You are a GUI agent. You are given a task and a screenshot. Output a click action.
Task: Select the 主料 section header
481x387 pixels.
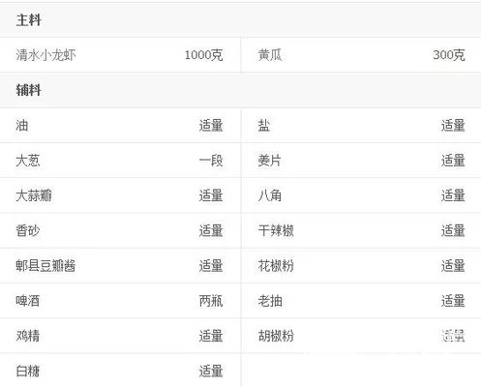(28, 20)
